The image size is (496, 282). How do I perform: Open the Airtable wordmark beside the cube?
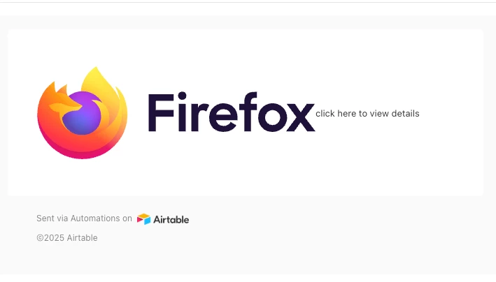pos(171,219)
